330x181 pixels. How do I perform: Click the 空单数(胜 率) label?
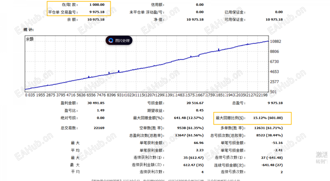[x=152, y=128]
